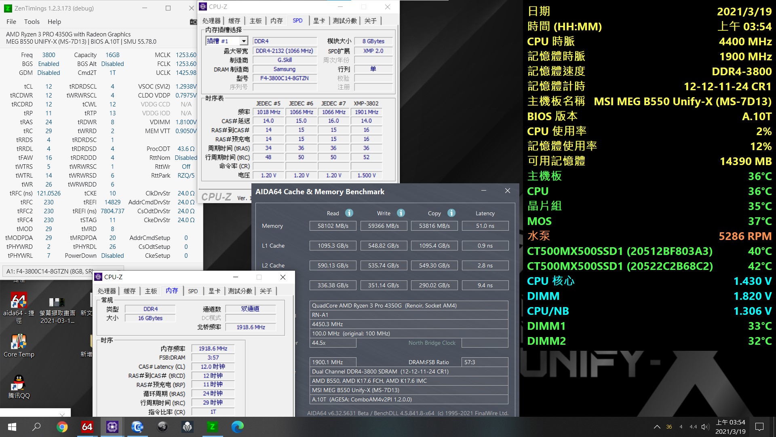Open the taskbar search magnifier

tap(37, 427)
